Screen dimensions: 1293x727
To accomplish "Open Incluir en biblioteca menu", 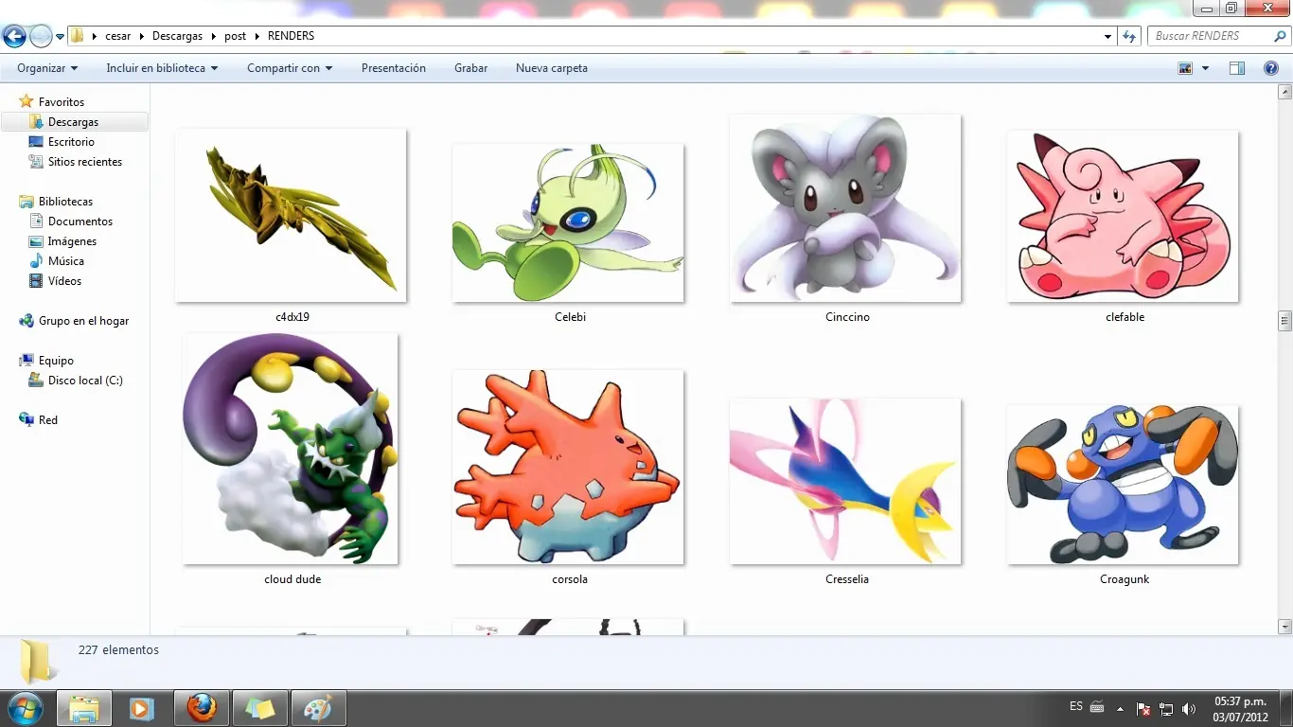I will pyautogui.click(x=162, y=68).
